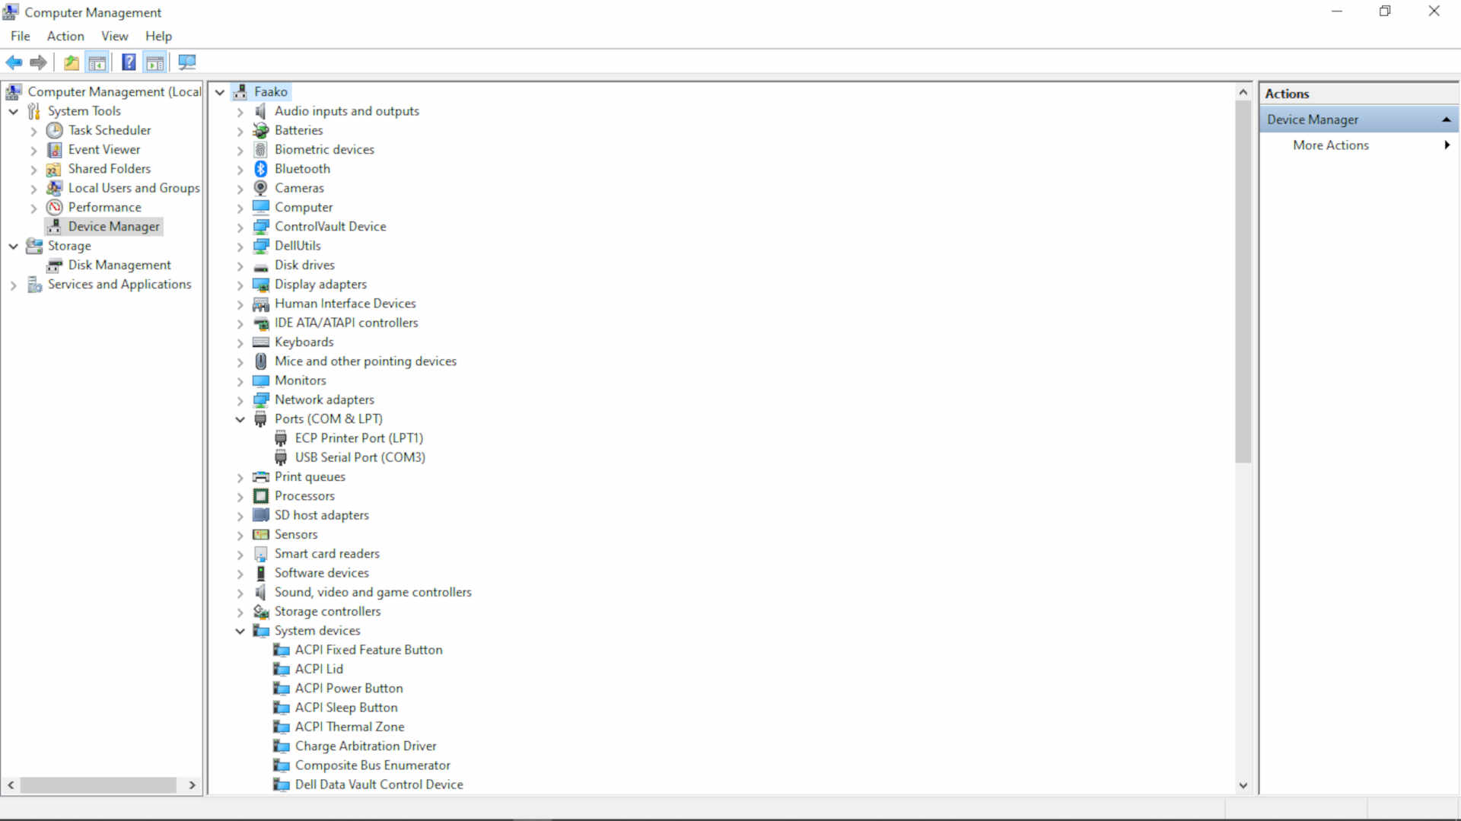Collapse the System devices node

[240, 631]
